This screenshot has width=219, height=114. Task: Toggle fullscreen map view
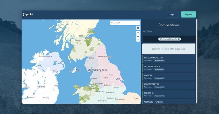[x=138, y=28]
